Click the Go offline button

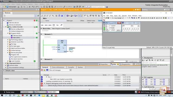tap(68, 7)
